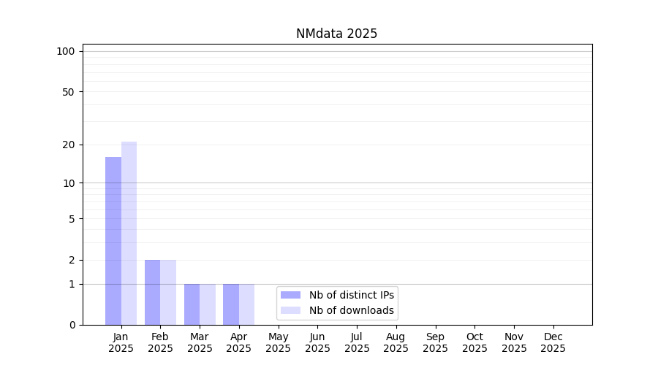Click the light blue downloads legend swatch
Image resolution: width=658 pixels, height=365 pixels.
290,310
